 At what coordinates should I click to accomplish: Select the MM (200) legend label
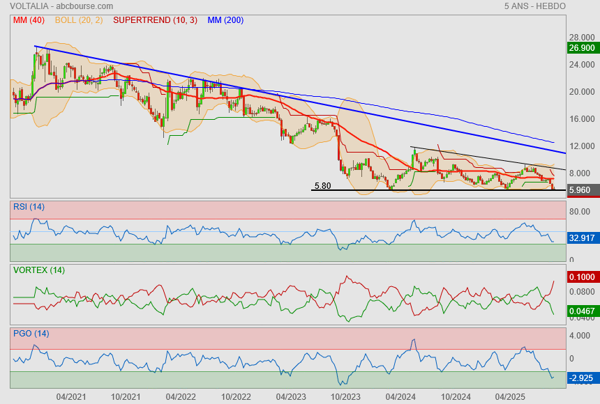(x=225, y=20)
